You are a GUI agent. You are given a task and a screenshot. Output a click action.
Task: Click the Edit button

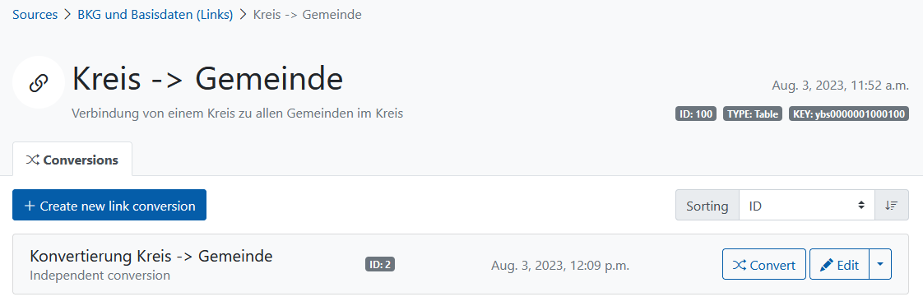839,264
